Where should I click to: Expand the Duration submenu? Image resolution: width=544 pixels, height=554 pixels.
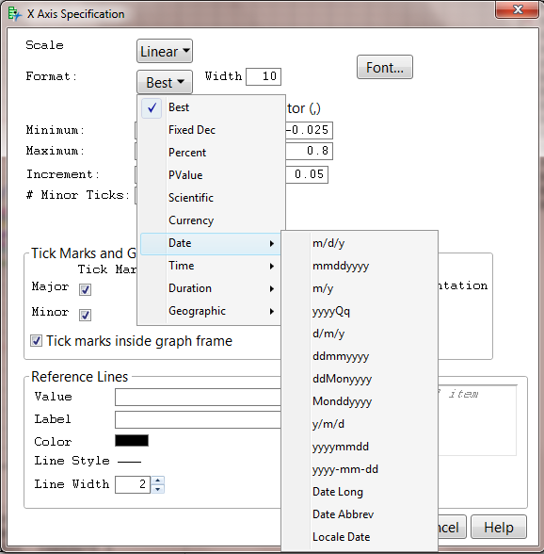(x=211, y=288)
